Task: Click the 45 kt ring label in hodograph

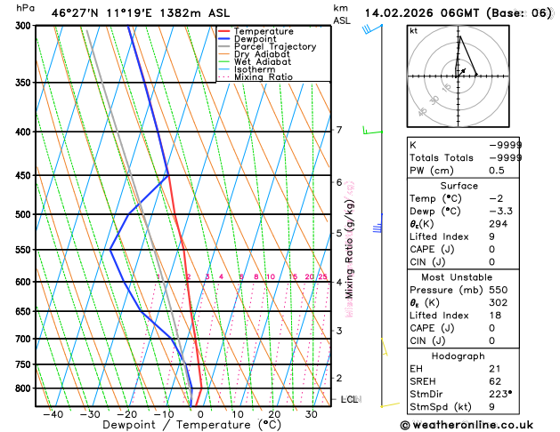Action: click(x=423, y=112)
